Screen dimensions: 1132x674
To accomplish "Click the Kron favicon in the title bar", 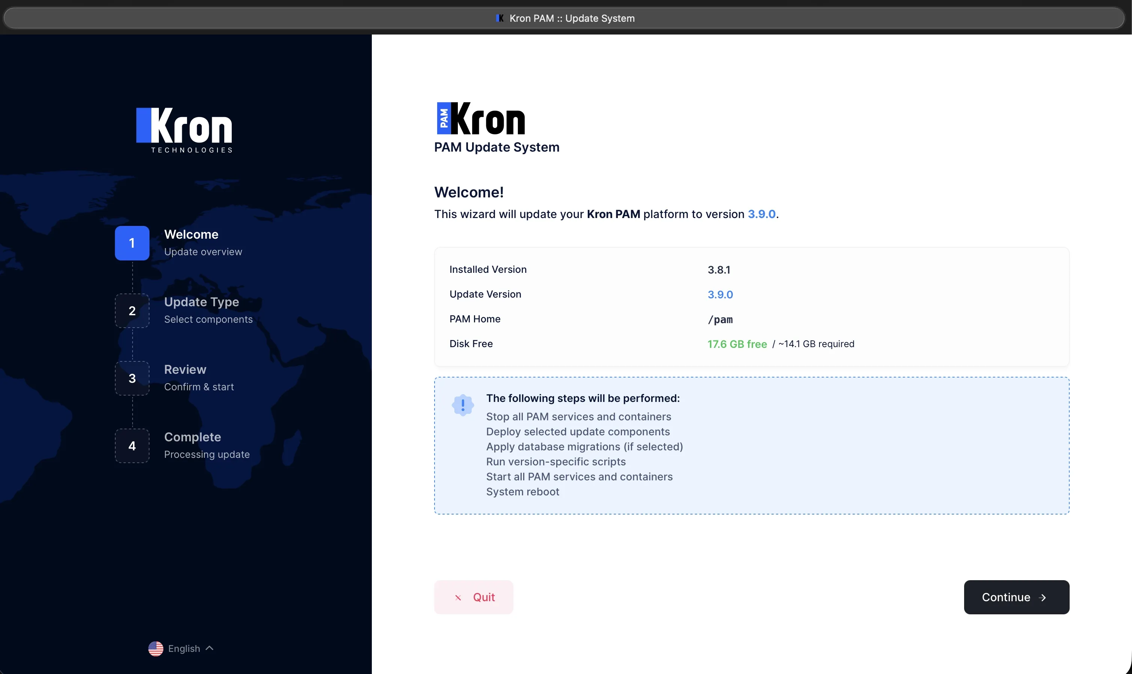I will [500, 18].
